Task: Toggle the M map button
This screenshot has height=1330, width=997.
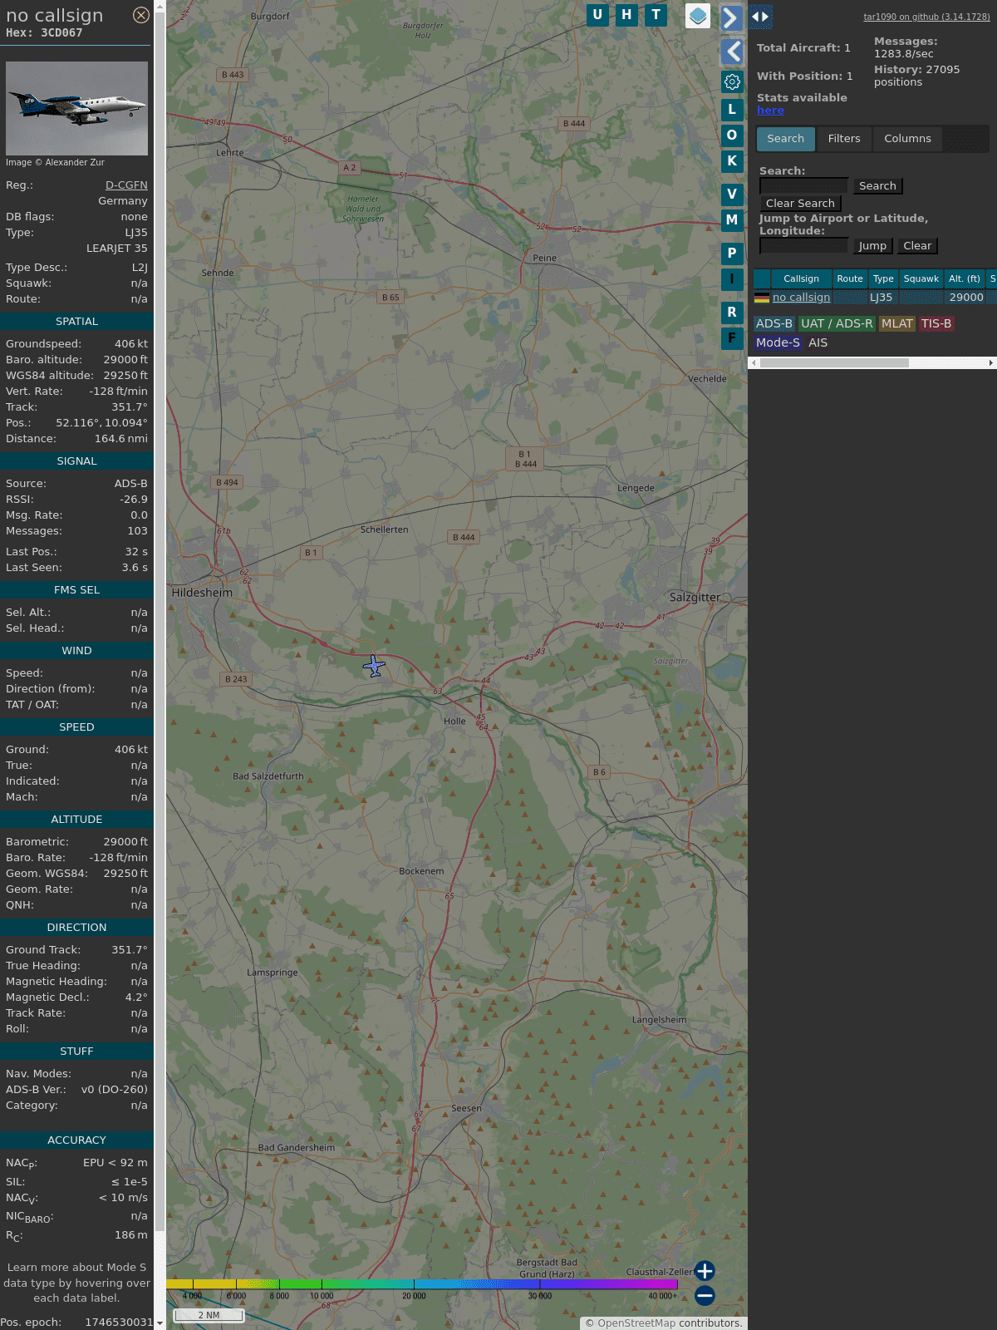Action: tap(732, 219)
